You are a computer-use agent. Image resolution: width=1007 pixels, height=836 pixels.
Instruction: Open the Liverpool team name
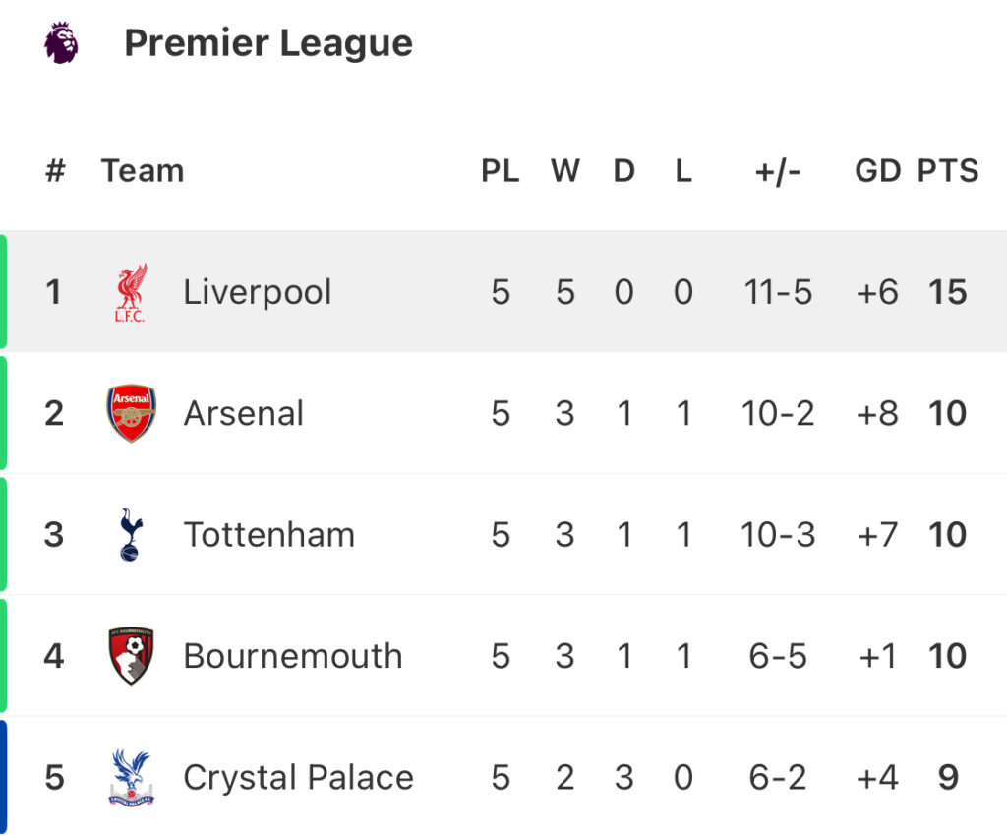click(257, 292)
